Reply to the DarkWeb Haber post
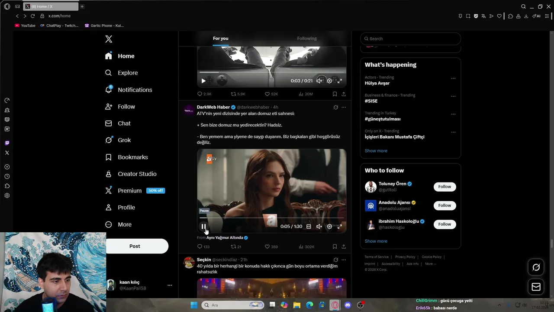The image size is (554, 312). [203, 247]
